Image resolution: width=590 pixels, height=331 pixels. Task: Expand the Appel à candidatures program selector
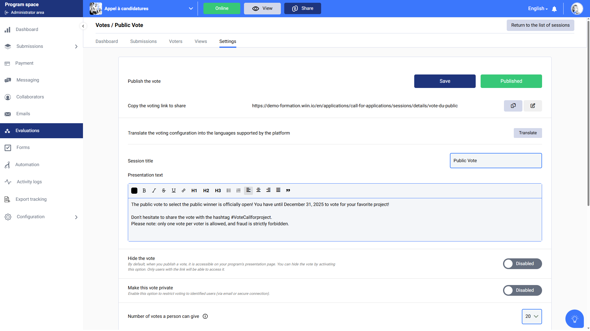coord(191,9)
